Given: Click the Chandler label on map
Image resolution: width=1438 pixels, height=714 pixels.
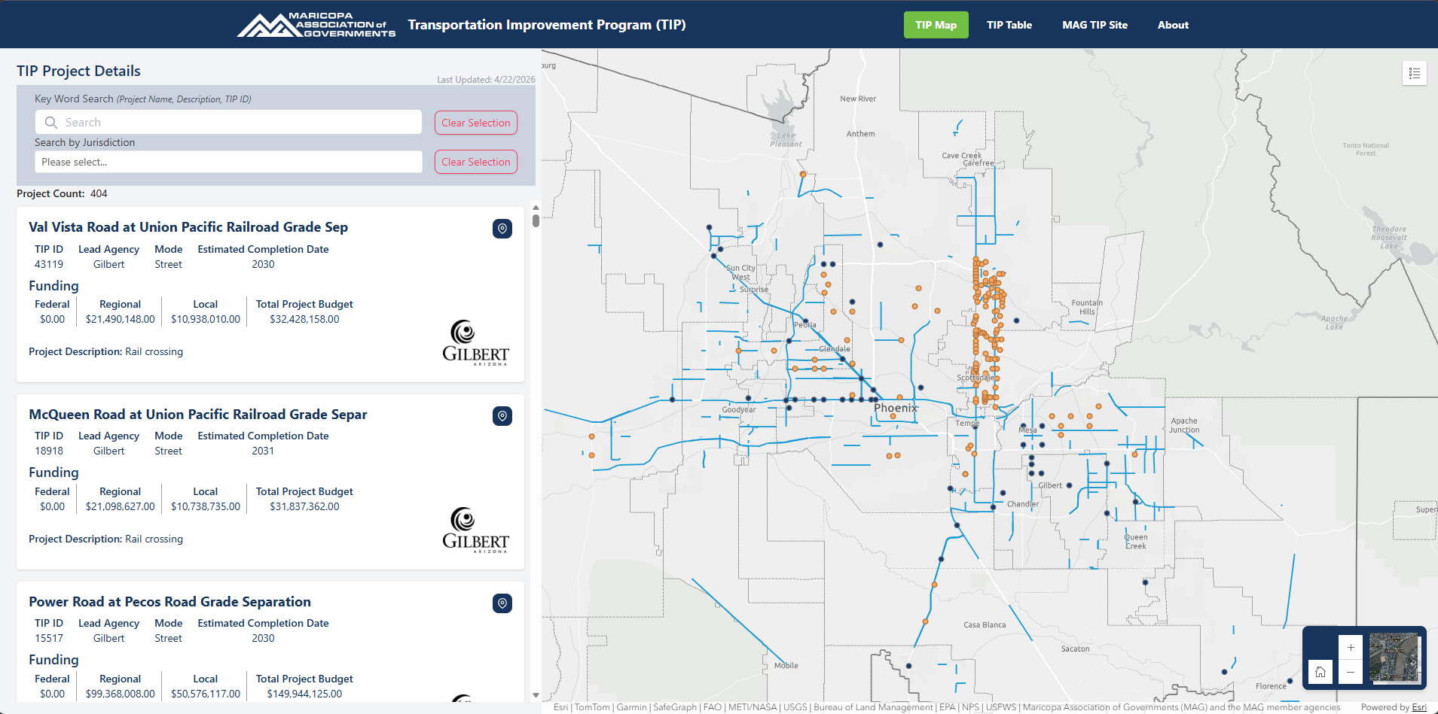Looking at the screenshot, I should (1023, 504).
